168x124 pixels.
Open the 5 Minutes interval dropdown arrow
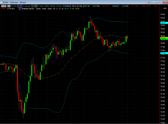(33, 5)
